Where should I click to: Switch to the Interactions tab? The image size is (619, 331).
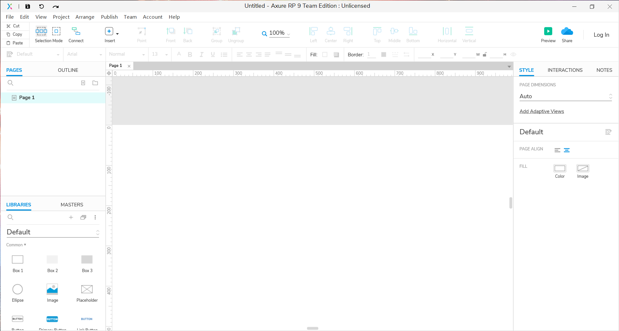pos(565,70)
